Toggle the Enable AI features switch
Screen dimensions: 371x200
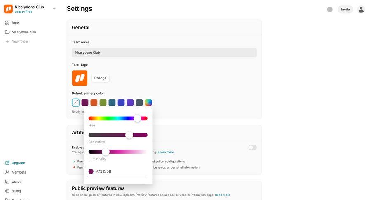[252, 148]
